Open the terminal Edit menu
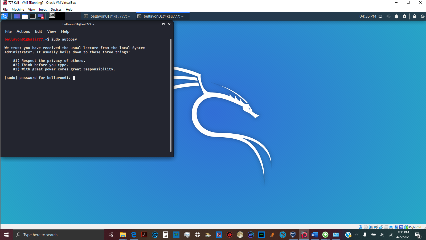Screen dimensions: 426x240 (39, 31)
